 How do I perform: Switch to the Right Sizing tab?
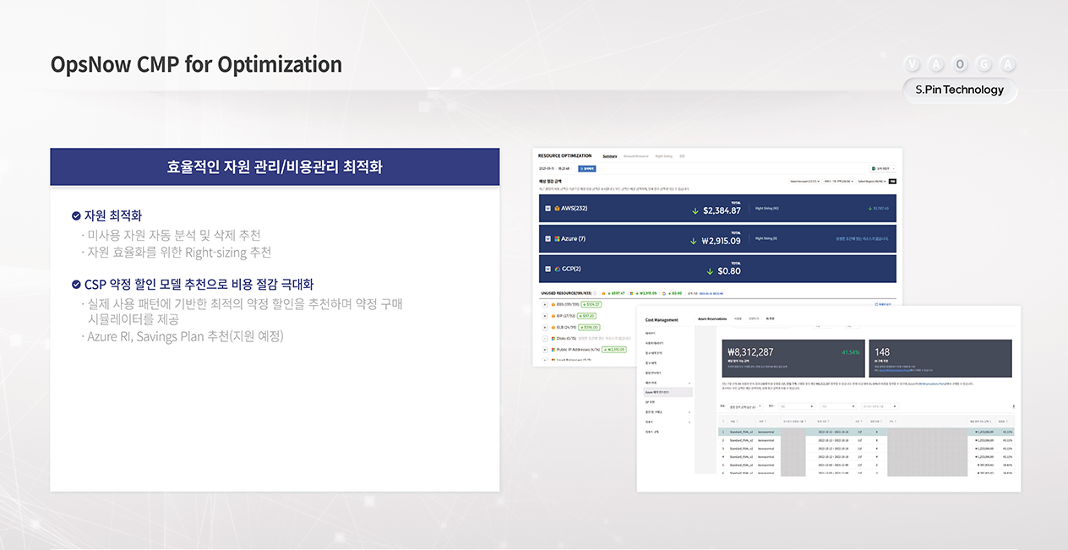tap(664, 156)
